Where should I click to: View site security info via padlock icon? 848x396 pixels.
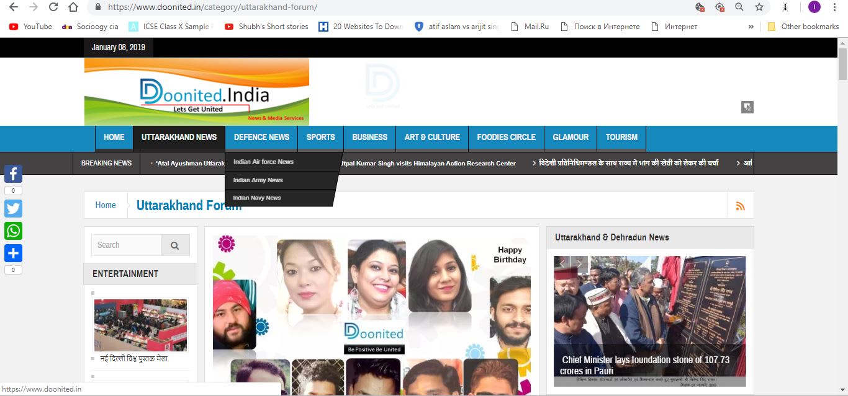click(x=98, y=7)
